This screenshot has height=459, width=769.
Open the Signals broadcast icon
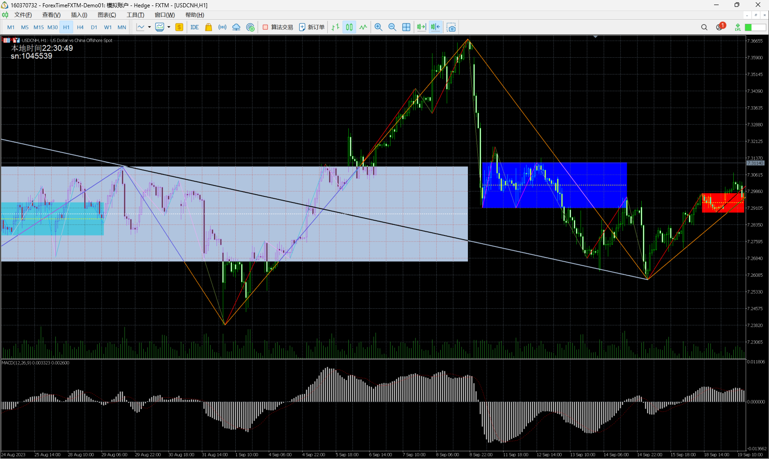222,27
